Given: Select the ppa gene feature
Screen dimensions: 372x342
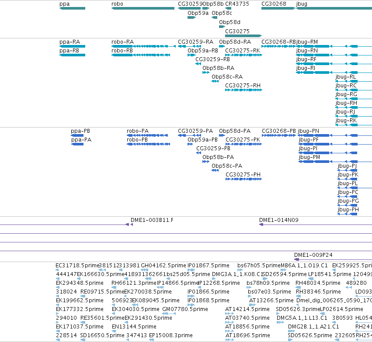Looking at the screenshot, I should (73, 8).
